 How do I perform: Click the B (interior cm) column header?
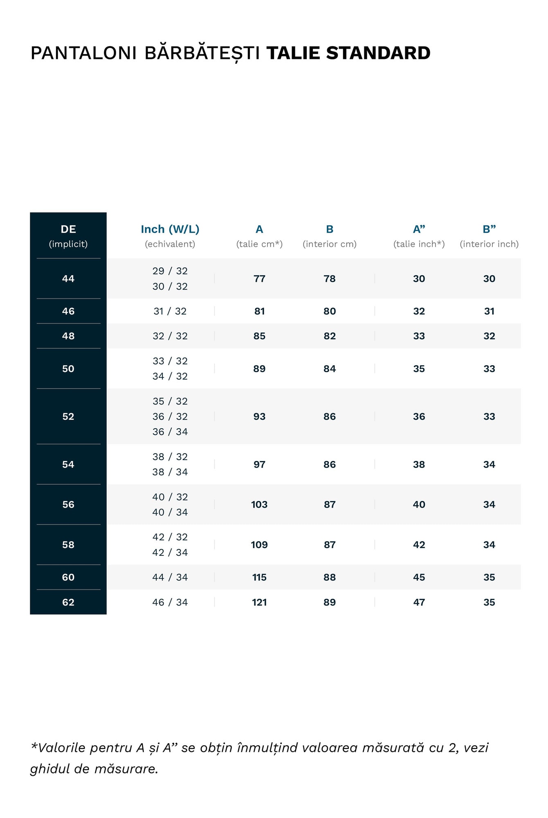(330, 236)
